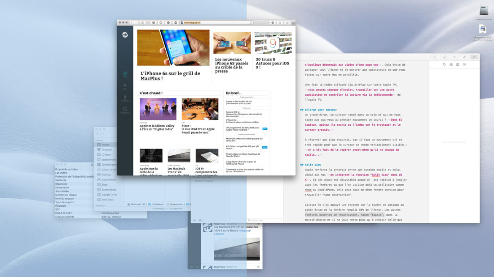This screenshot has width=494, height=277.
Task: Click the '## Split View' heading in editor
Action: (x=310, y=165)
